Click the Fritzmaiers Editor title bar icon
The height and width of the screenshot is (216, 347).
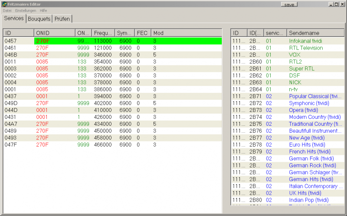click(x=4, y=4)
